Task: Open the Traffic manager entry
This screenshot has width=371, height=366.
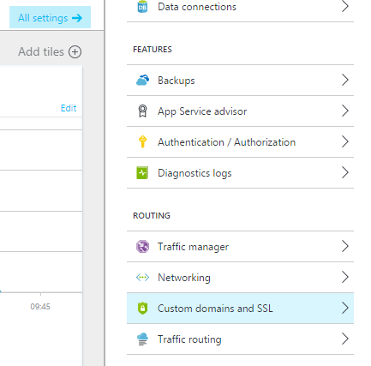Action: [x=240, y=247]
